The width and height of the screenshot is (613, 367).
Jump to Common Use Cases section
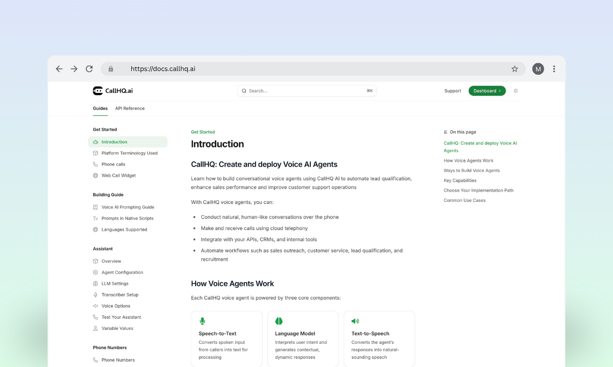[x=464, y=200]
